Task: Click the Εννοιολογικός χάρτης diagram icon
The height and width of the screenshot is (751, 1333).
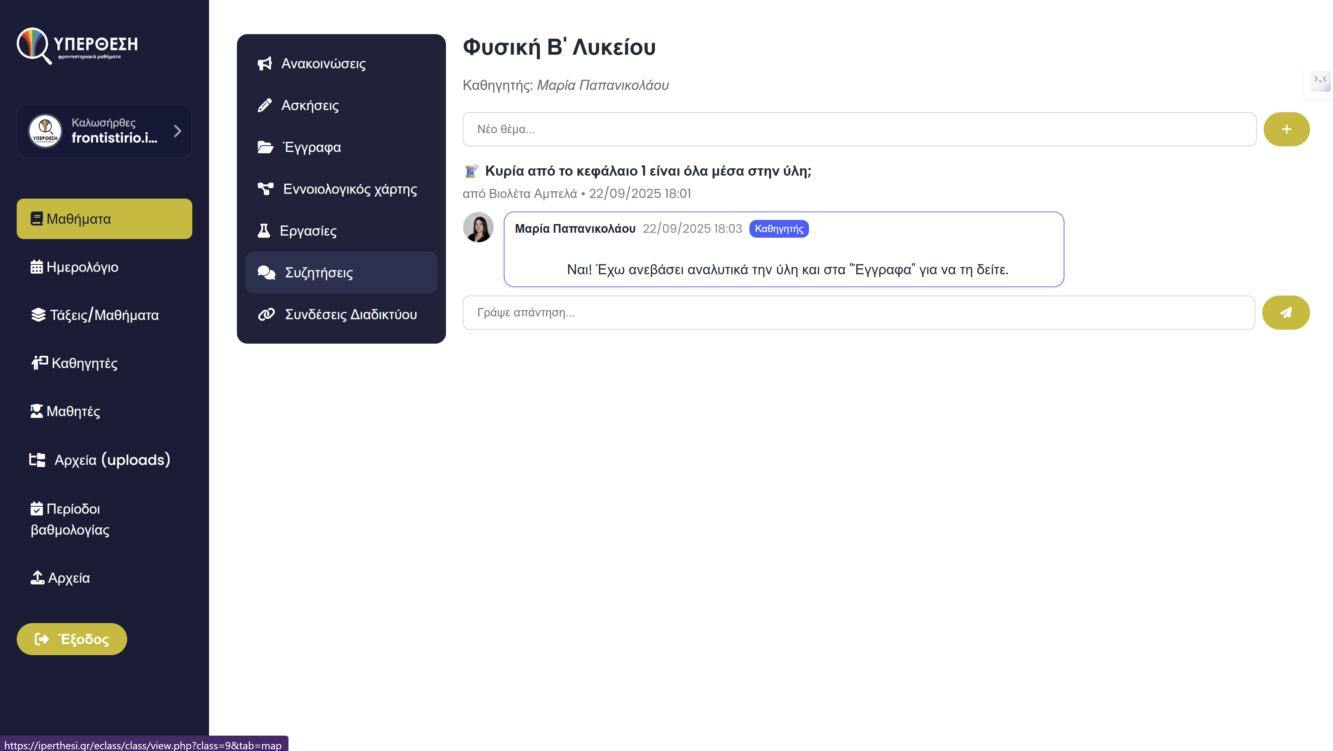Action: tap(265, 189)
